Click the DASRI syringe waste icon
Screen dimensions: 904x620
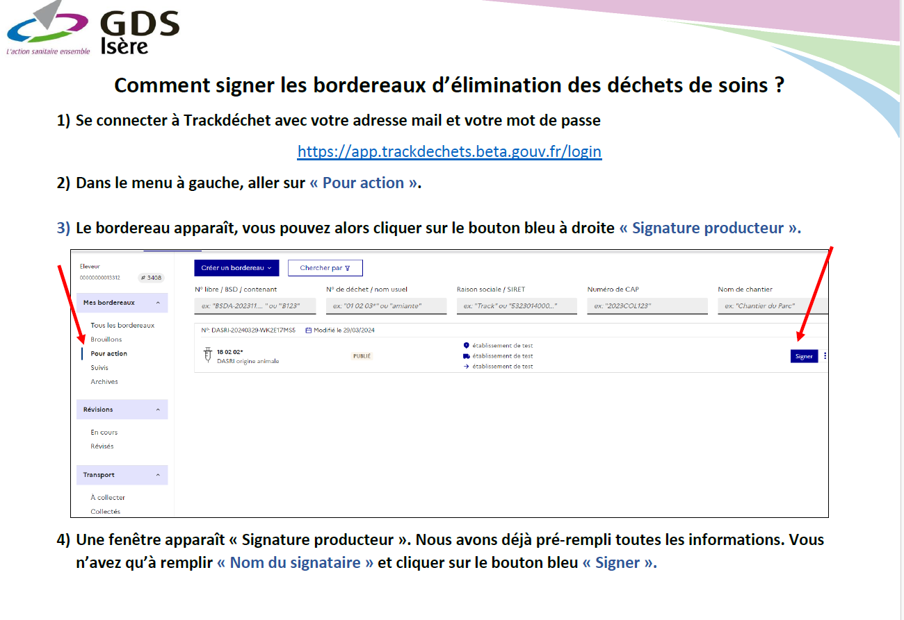pos(207,355)
